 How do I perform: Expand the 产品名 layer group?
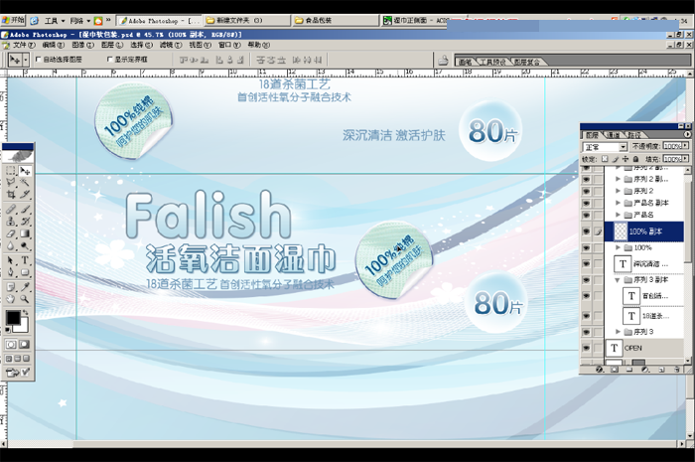tap(619, 215)
